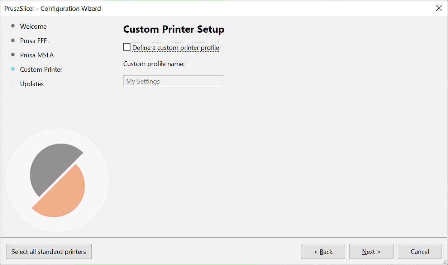The width and height of the screenshot is (448, 265).
Task: Select the Custom Printer wizard page
Action: [x=41, y=70]
